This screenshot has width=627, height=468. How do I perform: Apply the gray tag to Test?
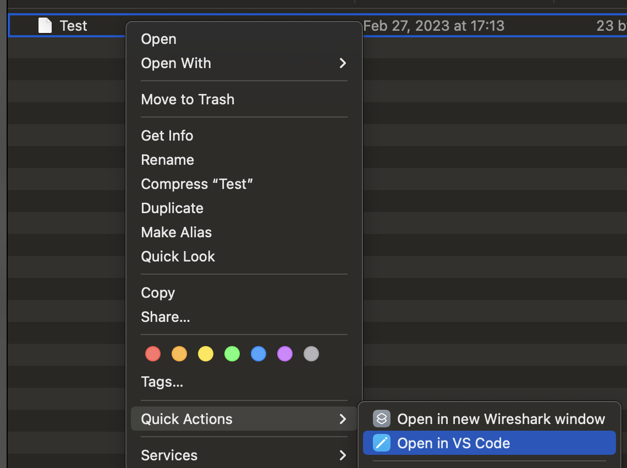pos(311,354)
